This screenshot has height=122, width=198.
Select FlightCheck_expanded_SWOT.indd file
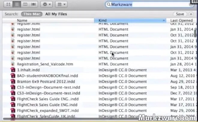(48, 111)
